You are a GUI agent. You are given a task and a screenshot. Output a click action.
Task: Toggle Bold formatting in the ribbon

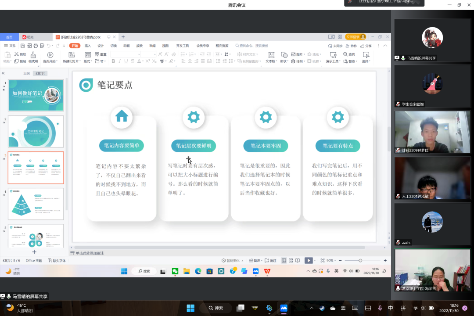coord(113,61)
